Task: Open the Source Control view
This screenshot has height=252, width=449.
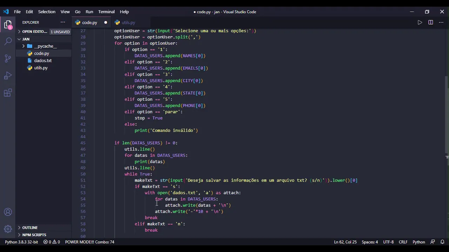Action: (x=8, y=58)
